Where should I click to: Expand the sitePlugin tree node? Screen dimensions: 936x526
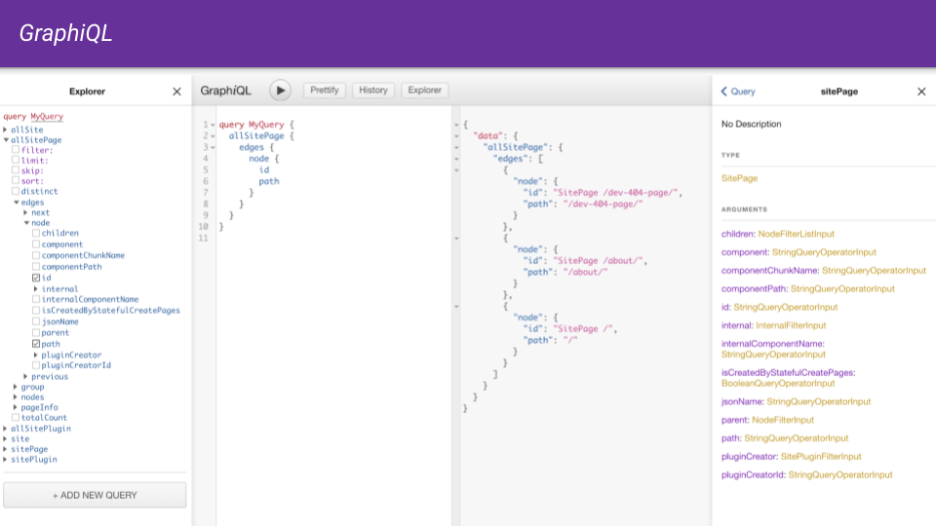(x=6, y=459)
